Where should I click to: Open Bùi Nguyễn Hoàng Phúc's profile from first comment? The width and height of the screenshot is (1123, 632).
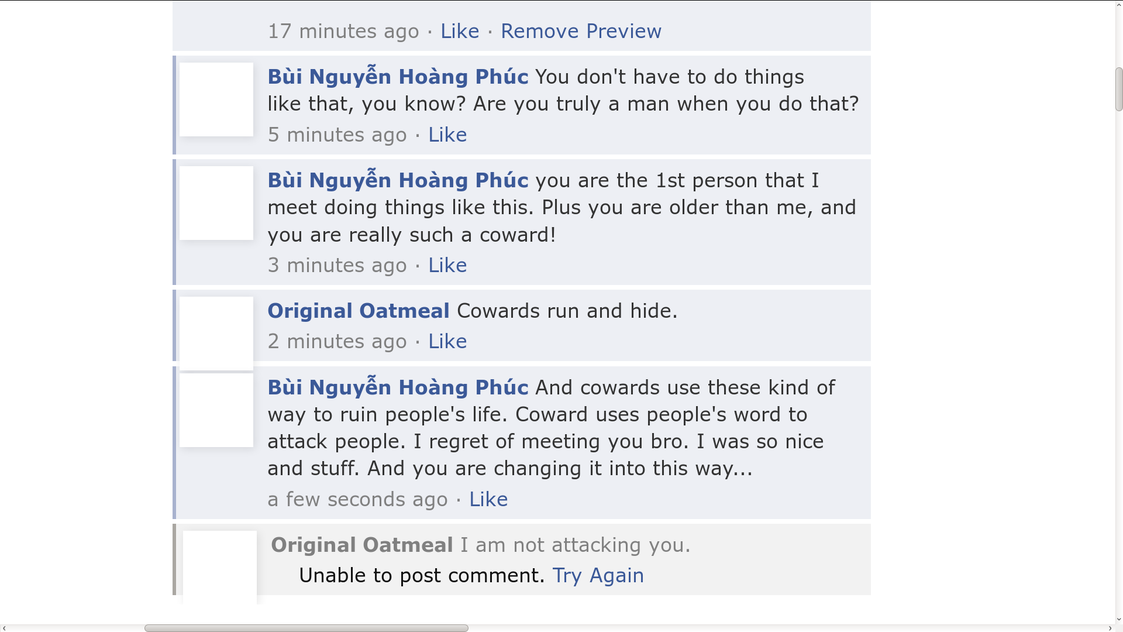(x=398, y=76)
